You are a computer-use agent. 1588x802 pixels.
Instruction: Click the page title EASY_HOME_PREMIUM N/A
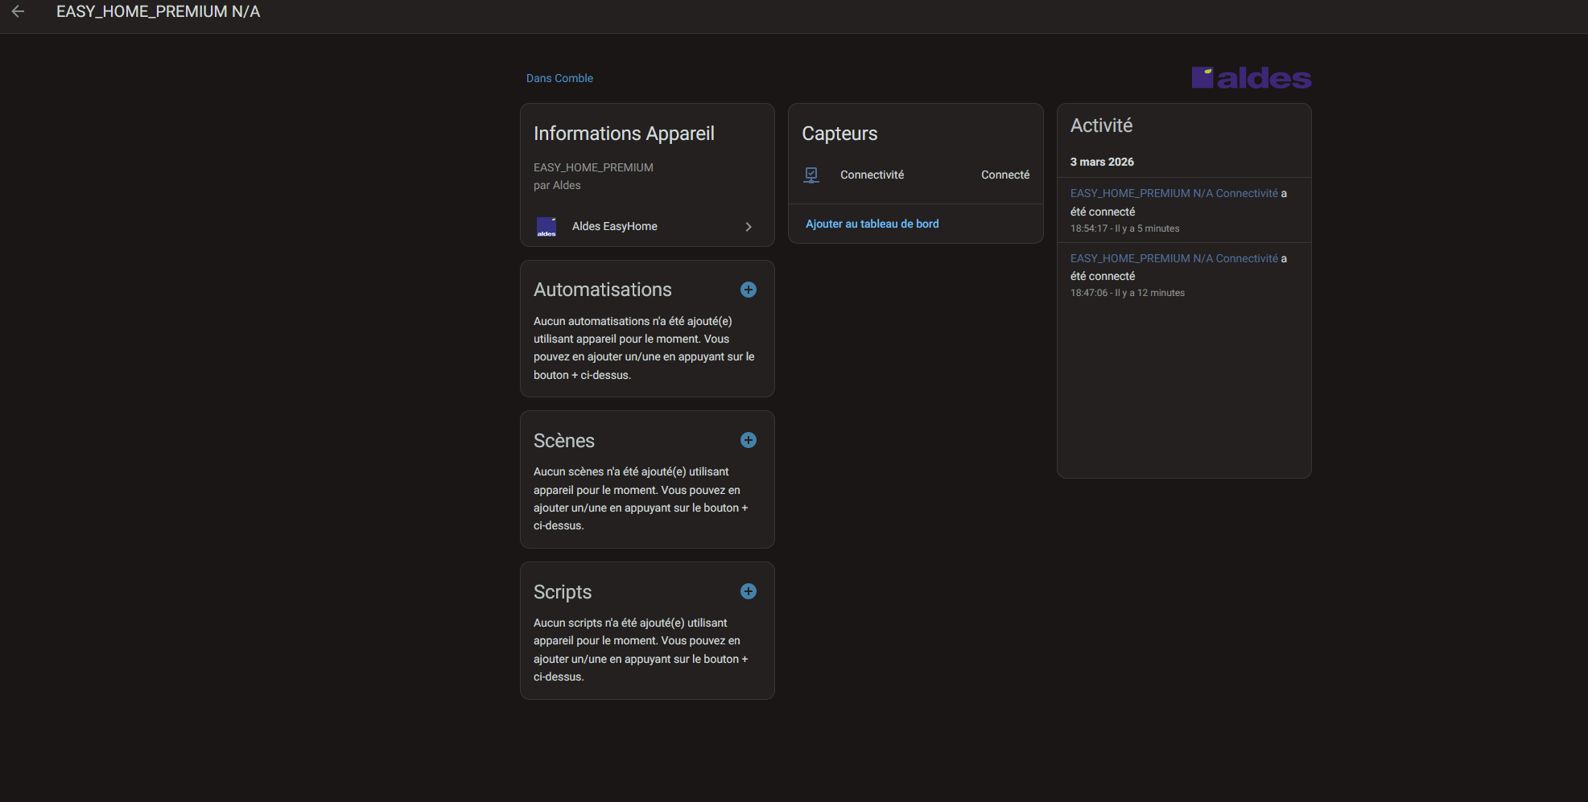(x=158, y=12)
